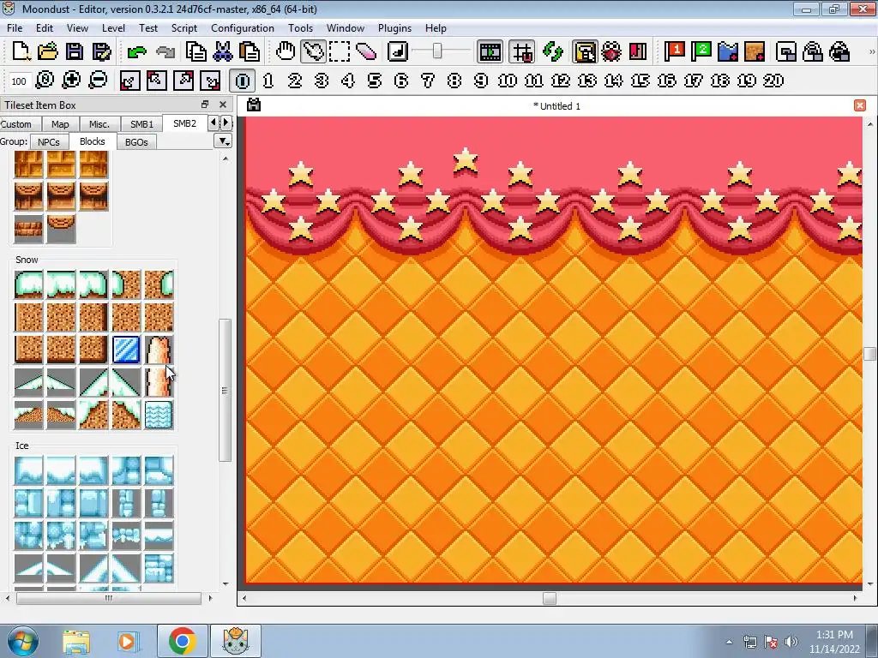
Task: Toggle music playback note button
Action: (x=398, y=51)
